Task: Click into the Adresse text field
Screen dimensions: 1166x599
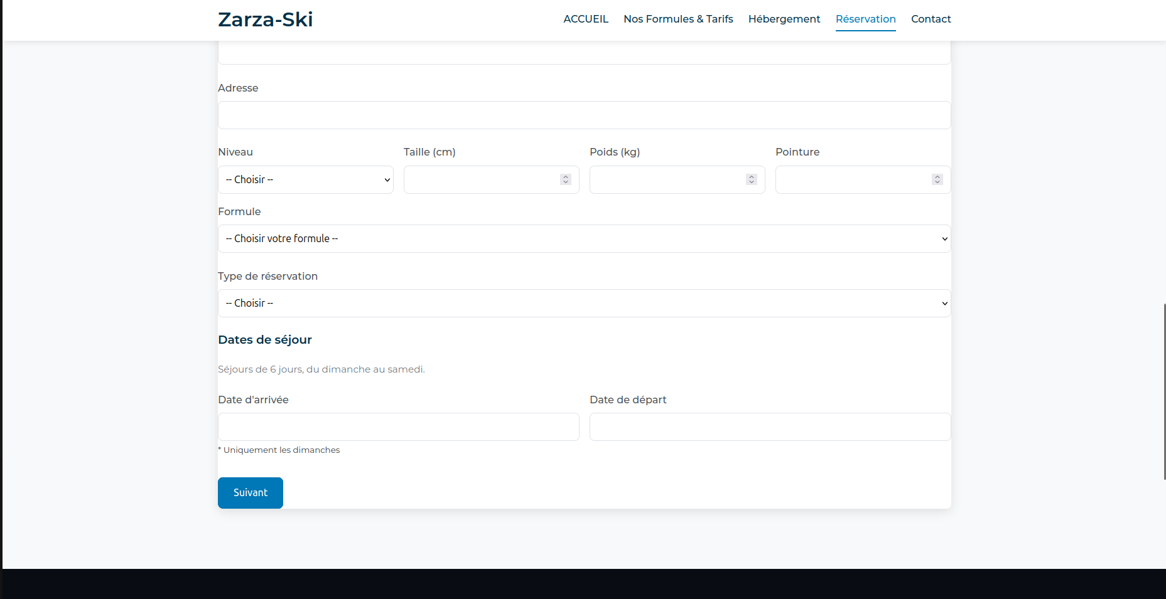Action: click(584, 115)
